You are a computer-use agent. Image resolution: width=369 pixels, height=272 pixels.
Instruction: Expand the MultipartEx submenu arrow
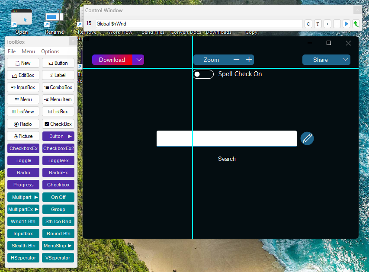[x=36, y=209]
